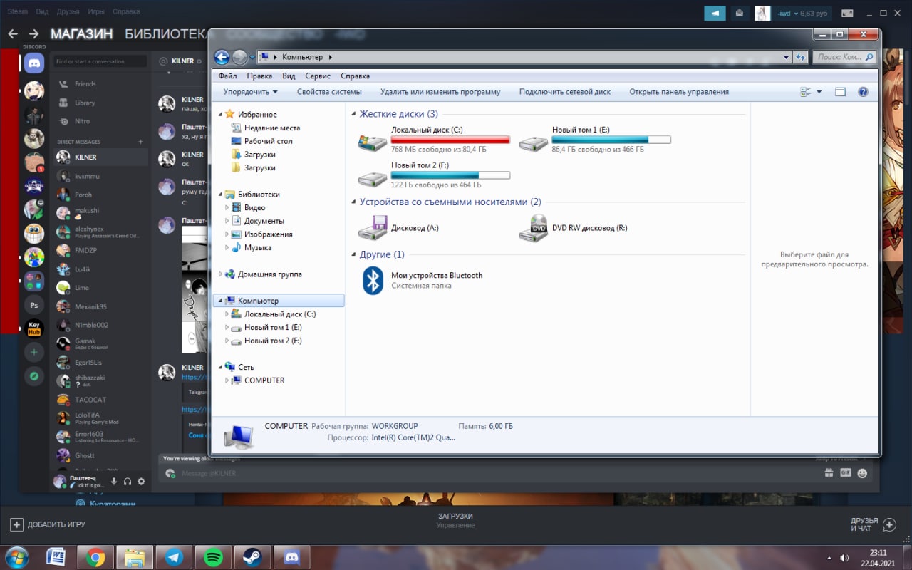The image size is (912, 570).
Task: Click the Explorer back arrow button
Action: (222, 57)
